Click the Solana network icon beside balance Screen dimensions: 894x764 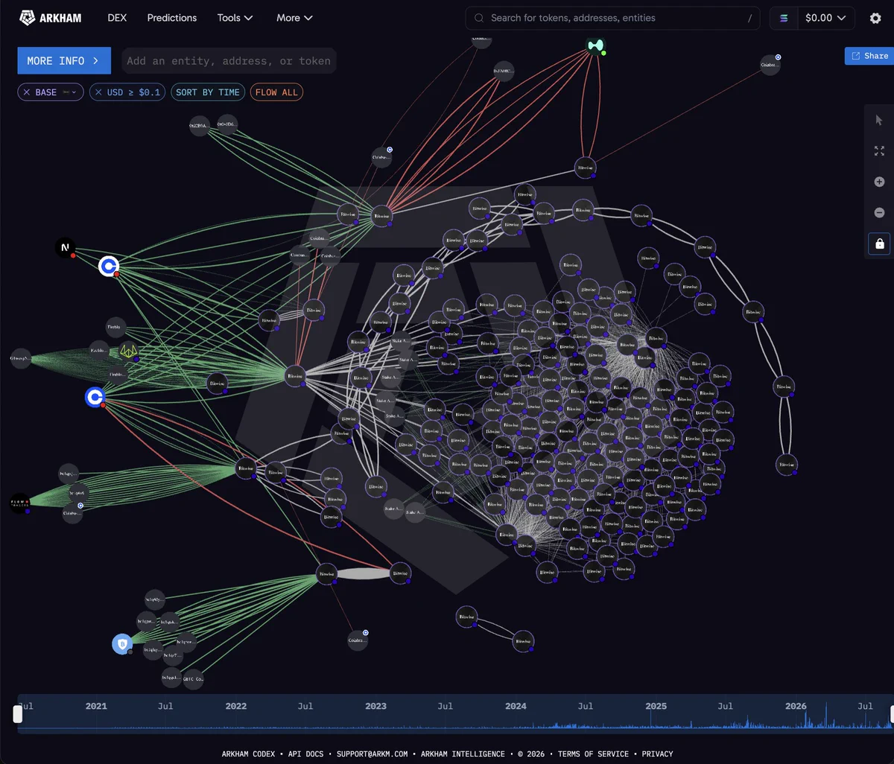[784, 19]
